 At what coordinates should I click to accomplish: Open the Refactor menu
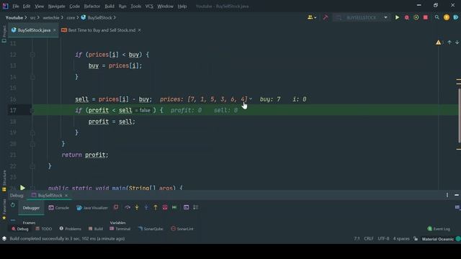click(x=92, y=6)
